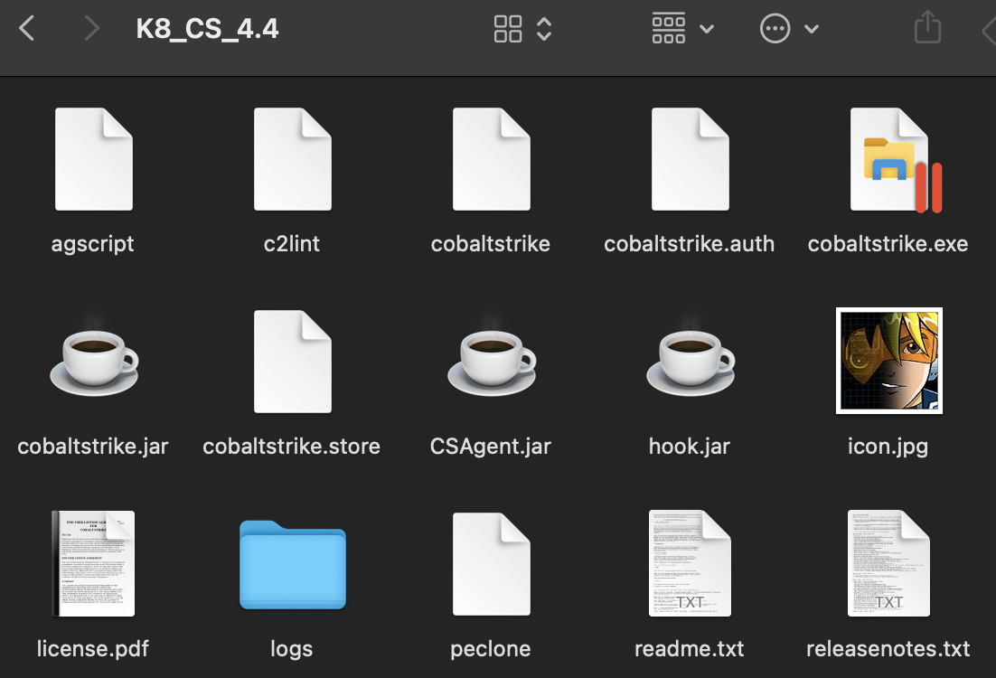Select the license.pdf document thumbnail
Screen dimensions: 996x678
tap(93, 563)
